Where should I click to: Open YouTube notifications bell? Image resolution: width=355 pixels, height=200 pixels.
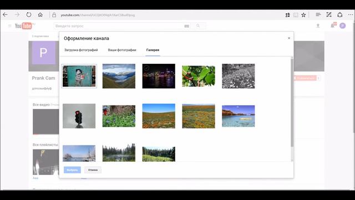point(333,26)
